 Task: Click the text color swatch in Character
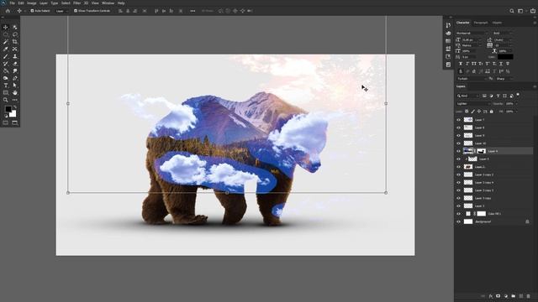pos(505,57)
